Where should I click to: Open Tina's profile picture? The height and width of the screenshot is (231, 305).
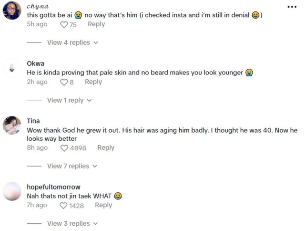point(12,125)
